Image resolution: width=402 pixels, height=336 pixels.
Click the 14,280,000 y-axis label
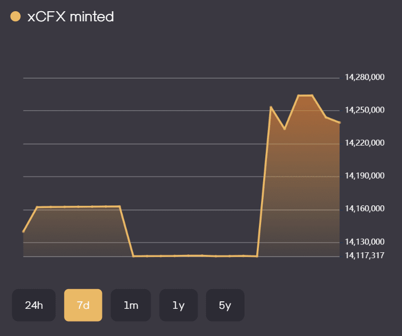364,77
